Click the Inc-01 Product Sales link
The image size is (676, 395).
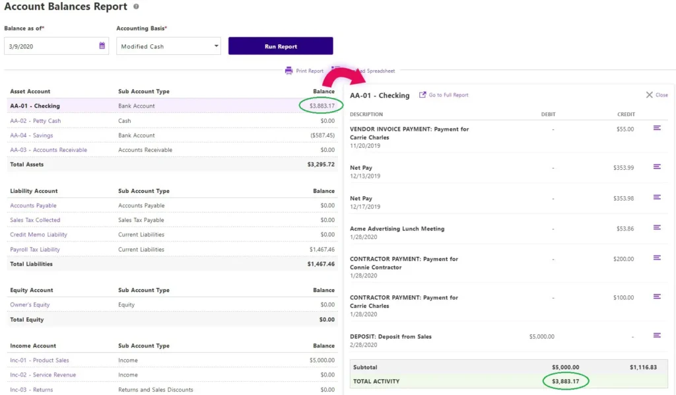point(39,361)
